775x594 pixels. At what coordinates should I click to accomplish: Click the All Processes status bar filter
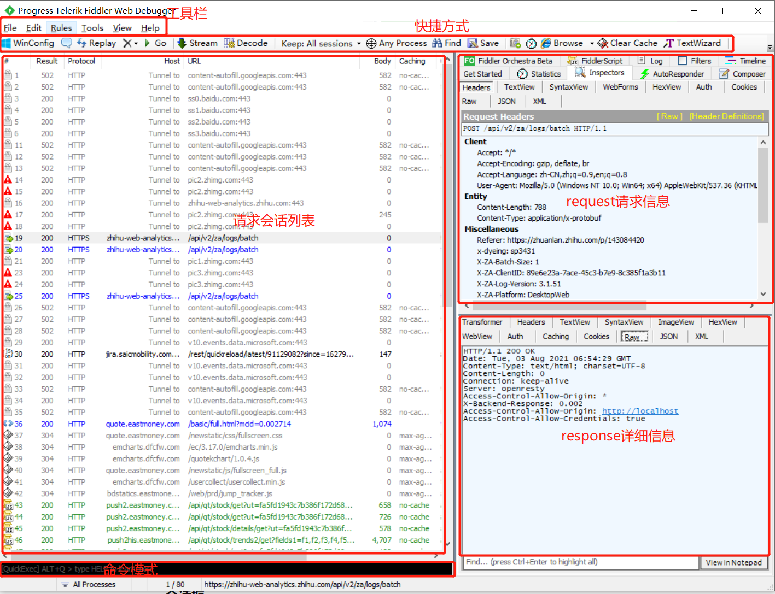click(x=89, y=584)
